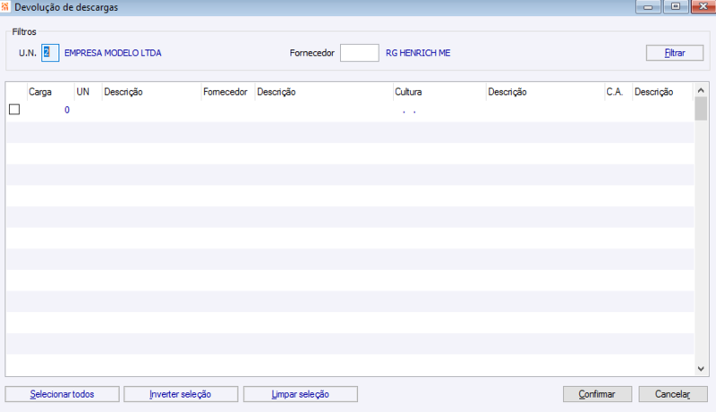This screenshot has width=716, height=412.
Task: Click the UN column header
Action: pyautogui.click(x=88, y=92)
